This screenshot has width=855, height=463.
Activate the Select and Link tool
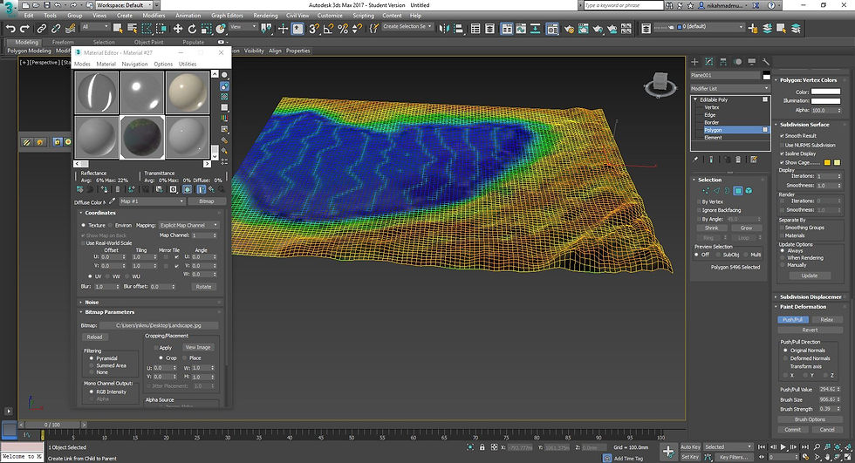[x=42, y=29]
